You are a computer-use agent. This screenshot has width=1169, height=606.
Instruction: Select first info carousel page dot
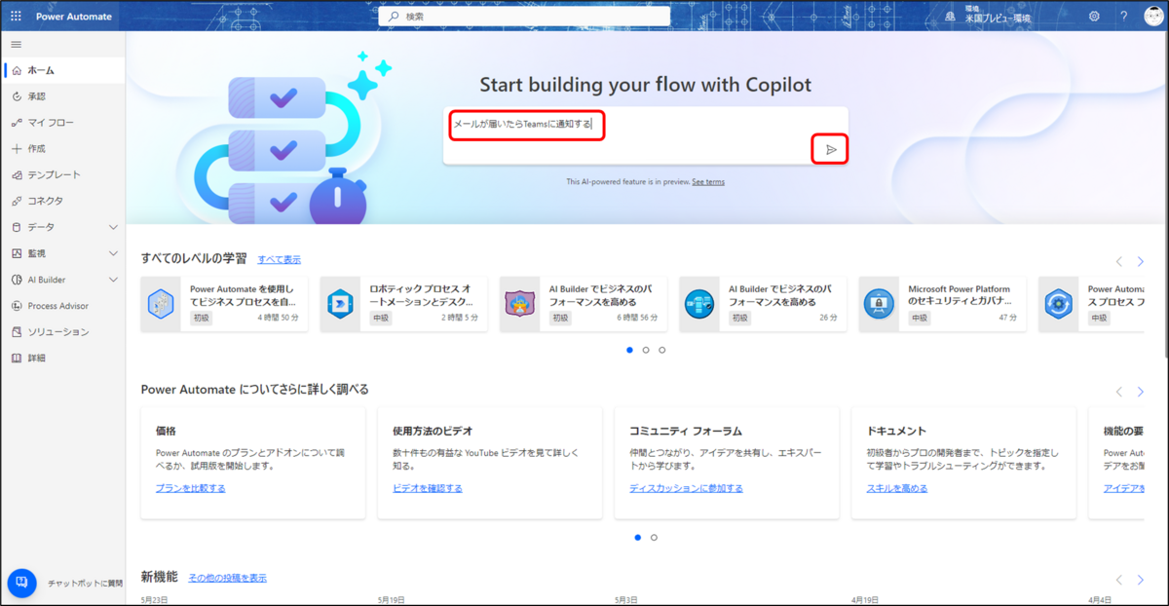[638, 537]
